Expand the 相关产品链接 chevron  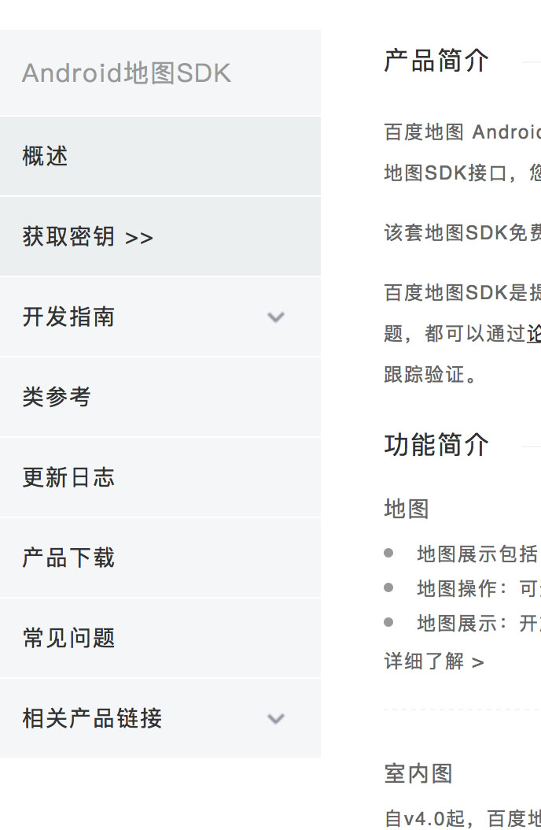pyautogui.click(x=276, y=719)
